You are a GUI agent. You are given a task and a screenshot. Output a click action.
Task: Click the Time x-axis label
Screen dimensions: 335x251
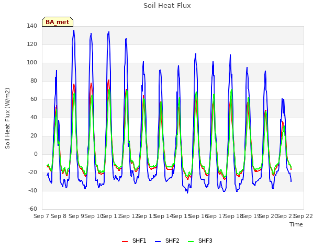click(x=296, y=224)
